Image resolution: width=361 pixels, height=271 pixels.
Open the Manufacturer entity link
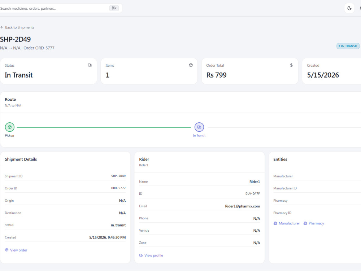(x=289, y=223)
